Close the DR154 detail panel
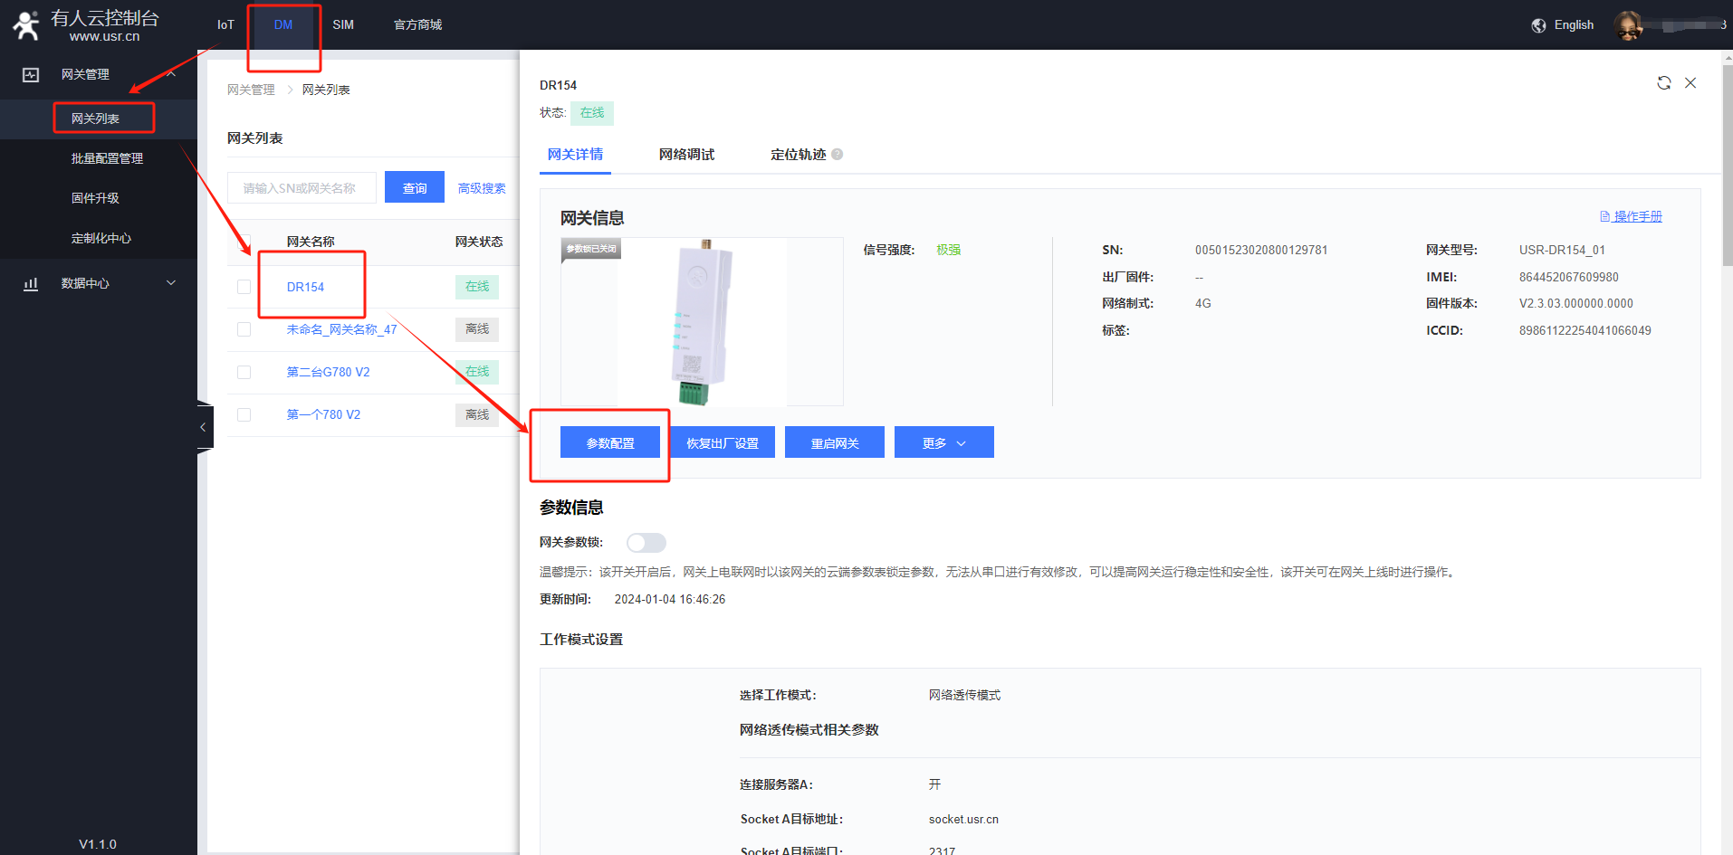The width and height of the screenshot is (1733, 855). [1690, 83]
